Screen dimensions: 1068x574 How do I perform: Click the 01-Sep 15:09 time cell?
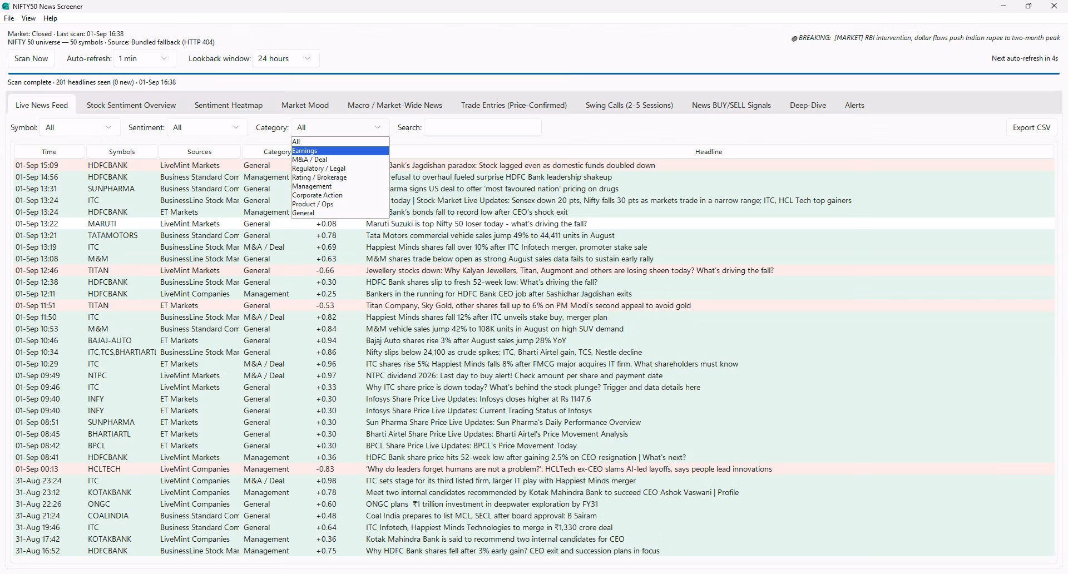click(x=37, y=165)
